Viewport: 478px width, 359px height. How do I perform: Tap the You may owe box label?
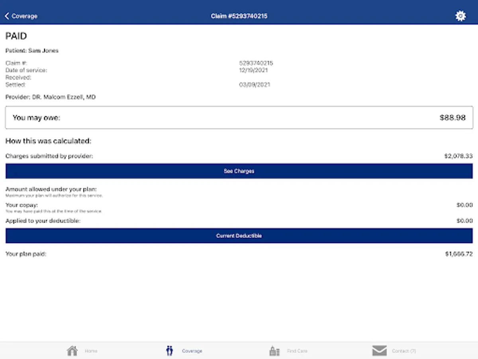coord(36,118)
